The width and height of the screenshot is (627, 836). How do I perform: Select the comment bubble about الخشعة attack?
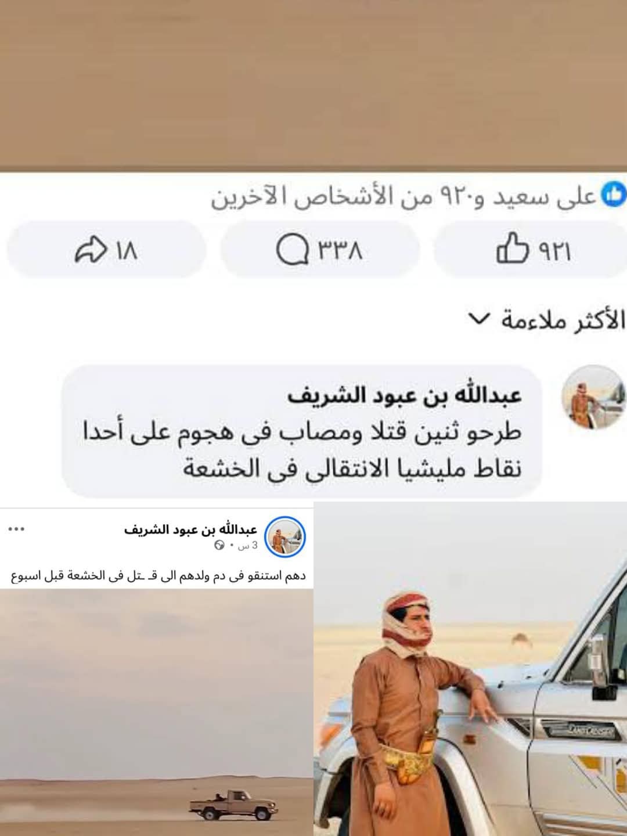(x=301, y=431)
